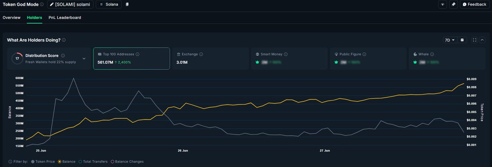
Task: Copy token address with the clipboard icon
Action: point(127,4)
